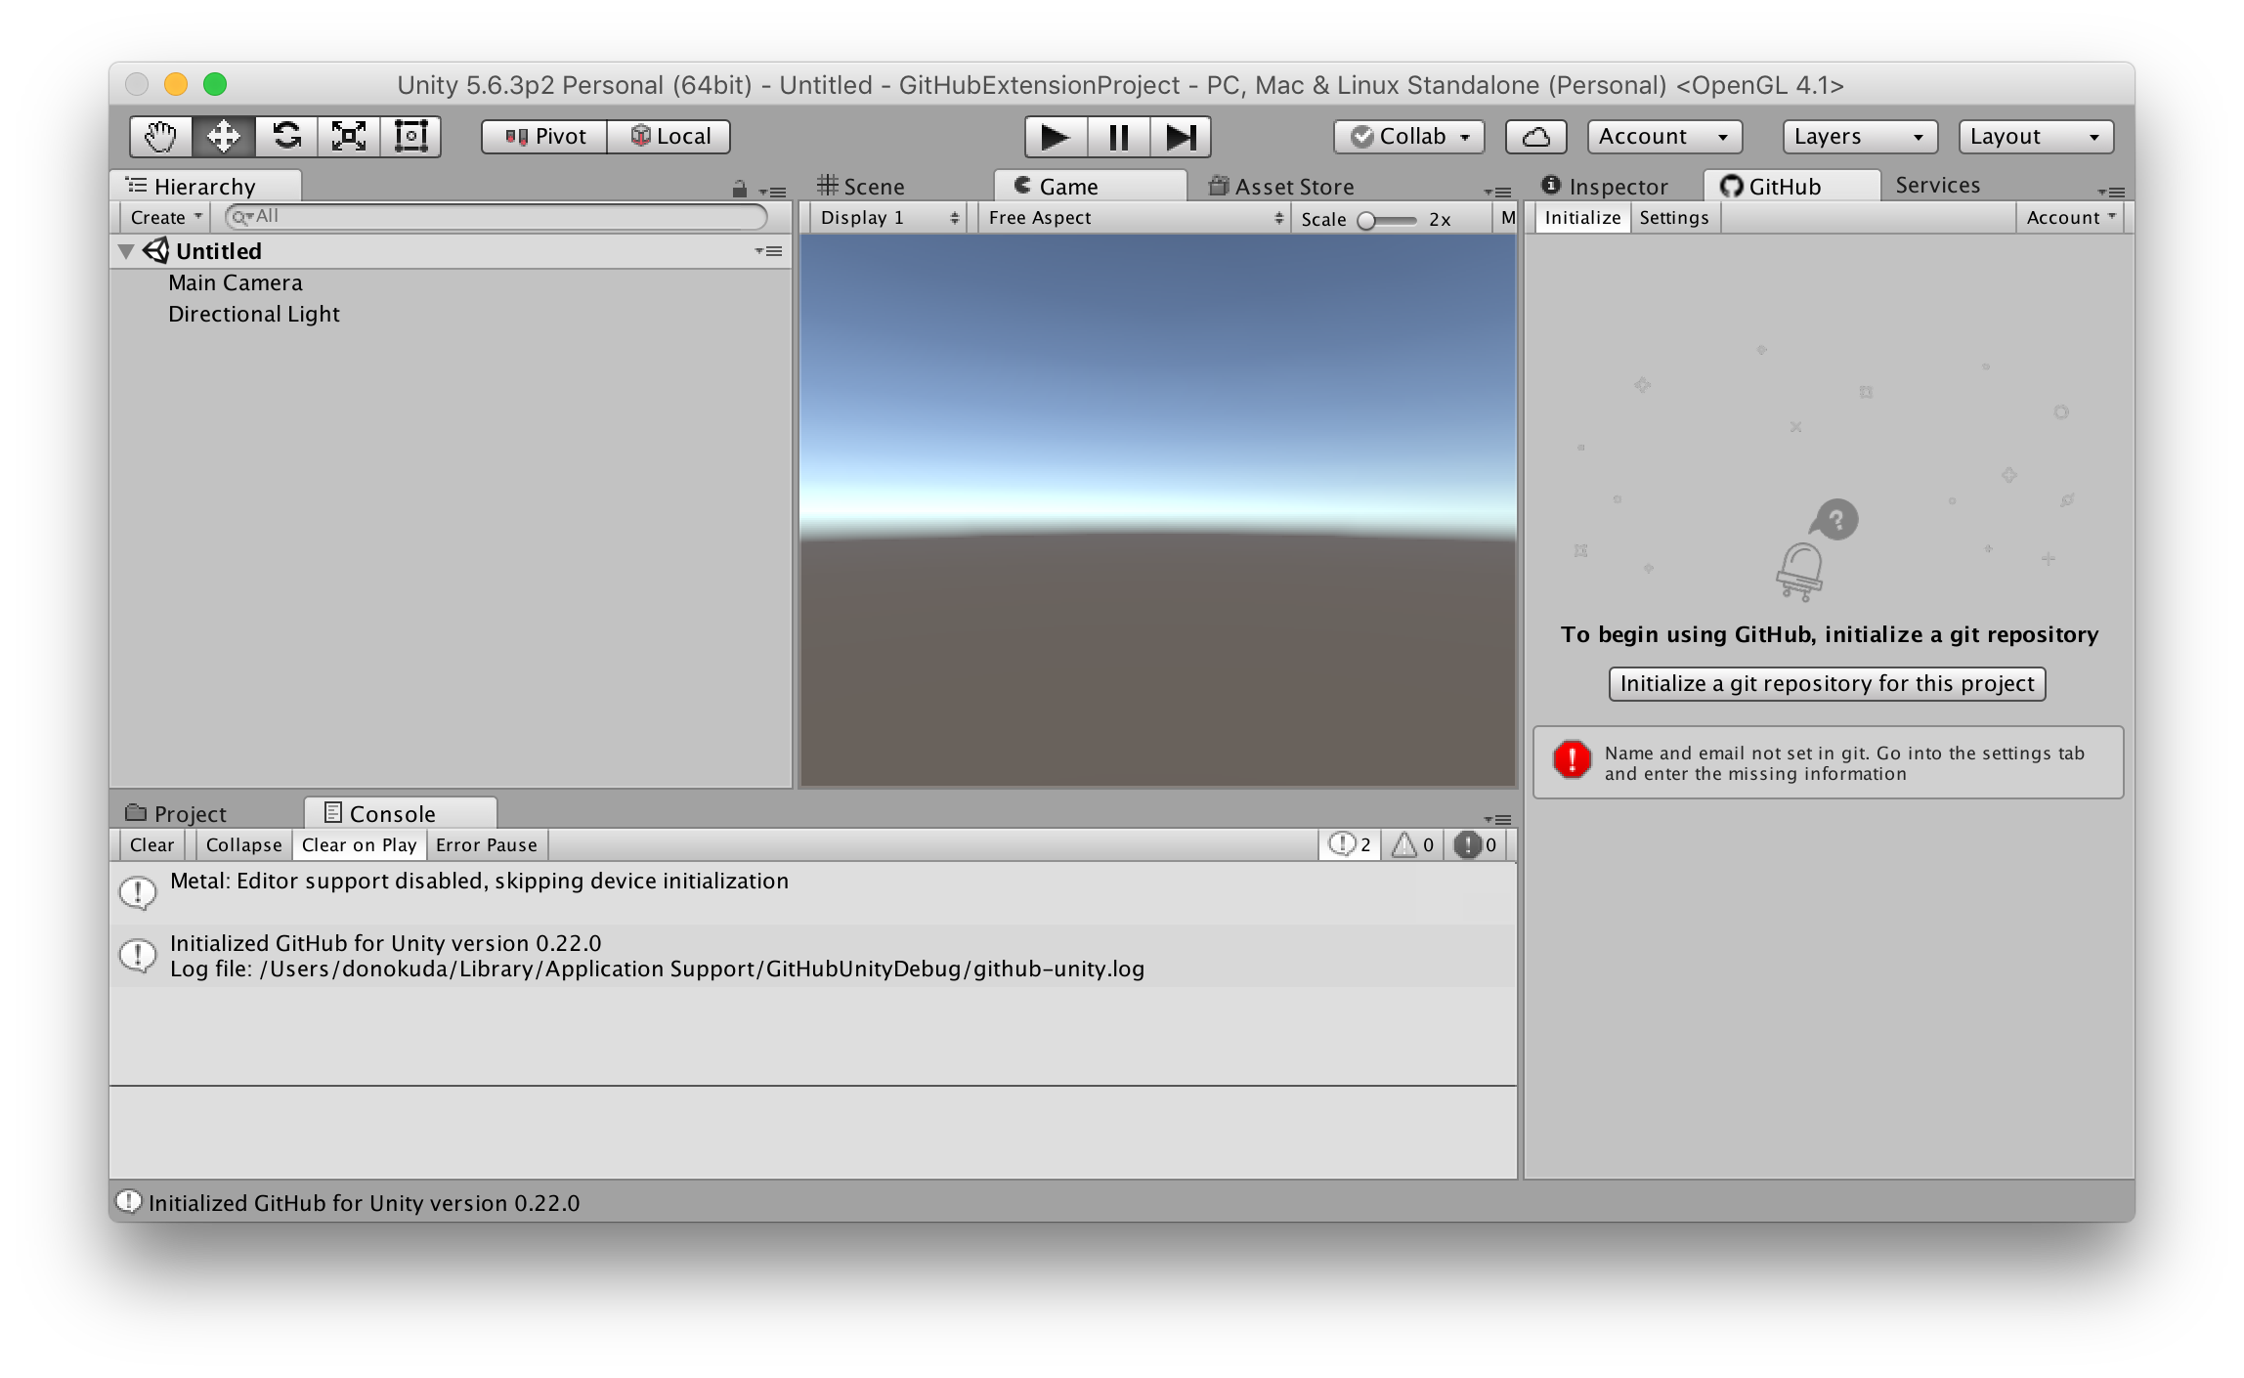Toggle Collapse in Console toolbar
2244x1378 pixels.
(x=243, y=845)
